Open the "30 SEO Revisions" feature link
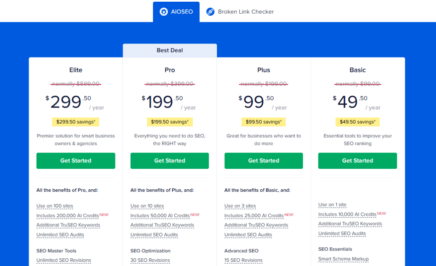The image size is (436, 266). (150, 260)
